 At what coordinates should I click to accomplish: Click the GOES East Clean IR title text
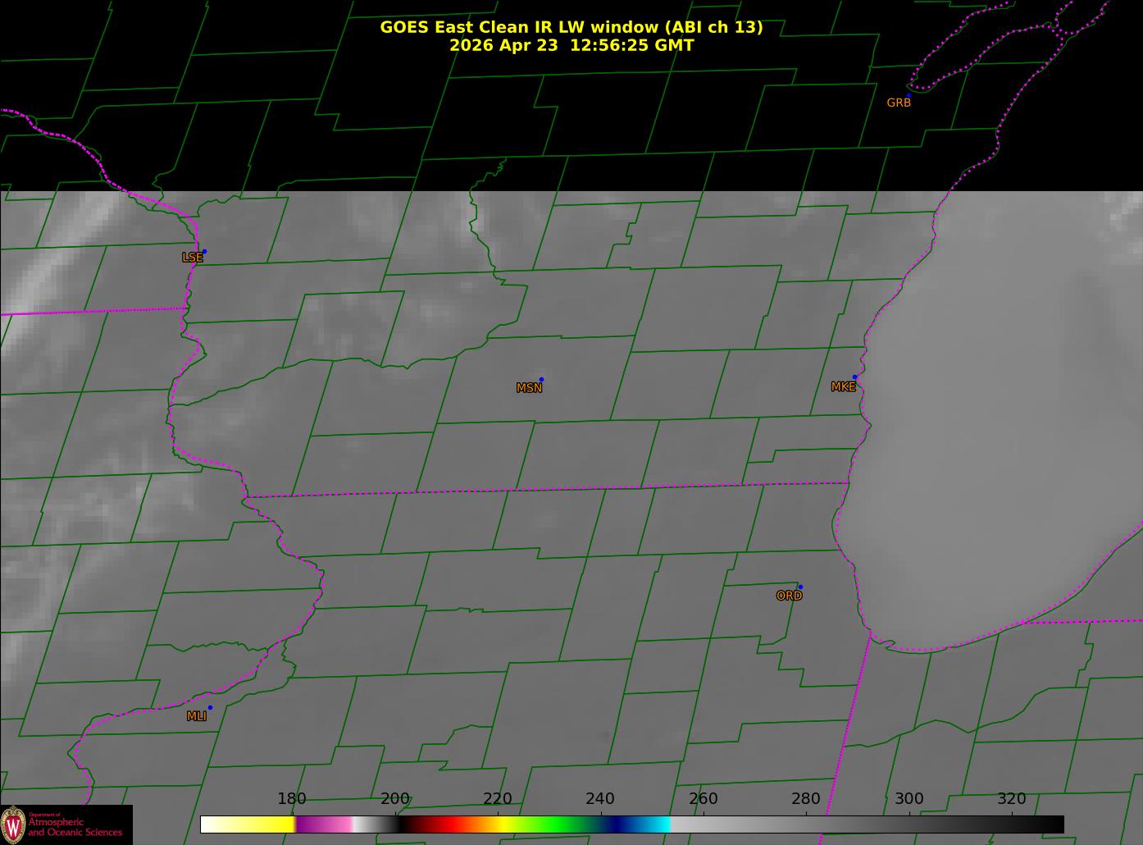point(571,27)
